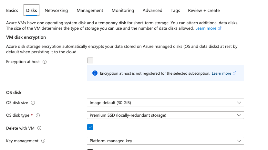The height and width of the screenshot is (150, 268).
Task: Uncheck the Delete with VM checkbox
Action: 90,127
